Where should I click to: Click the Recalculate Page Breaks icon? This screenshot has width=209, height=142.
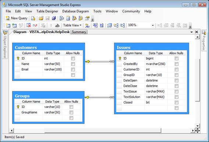(102, 25)
